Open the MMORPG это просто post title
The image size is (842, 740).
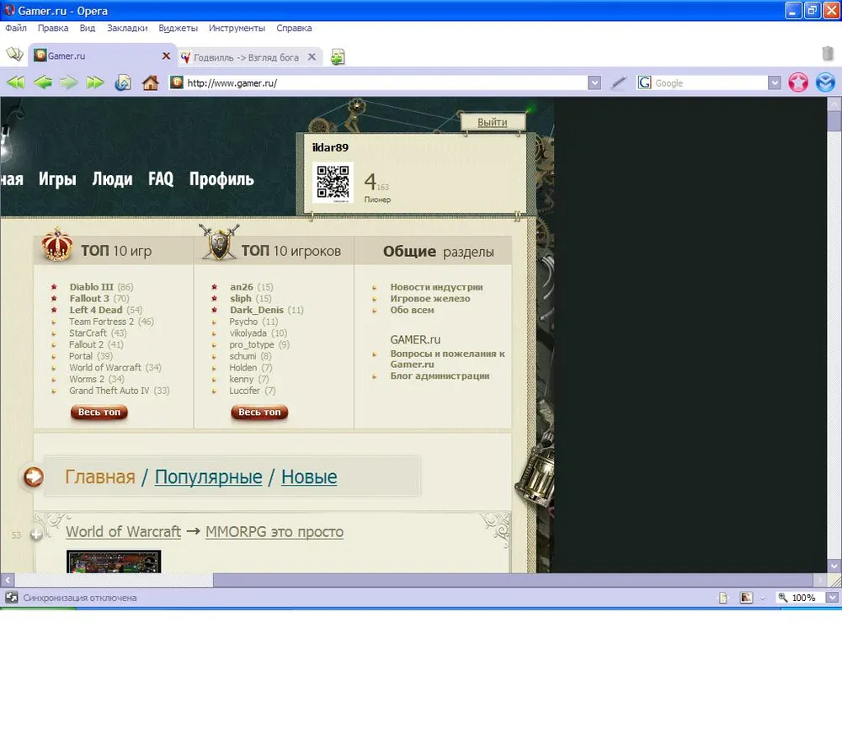[274, 532]
